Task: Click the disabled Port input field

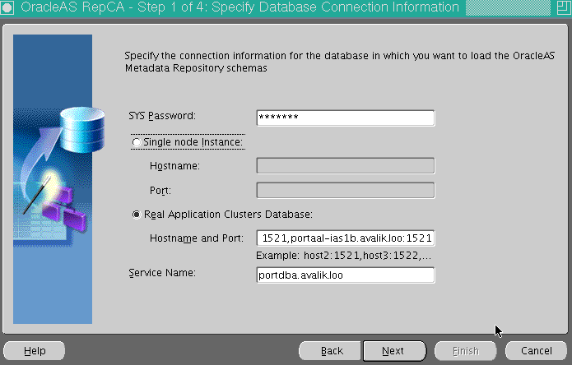Action: 346,190
